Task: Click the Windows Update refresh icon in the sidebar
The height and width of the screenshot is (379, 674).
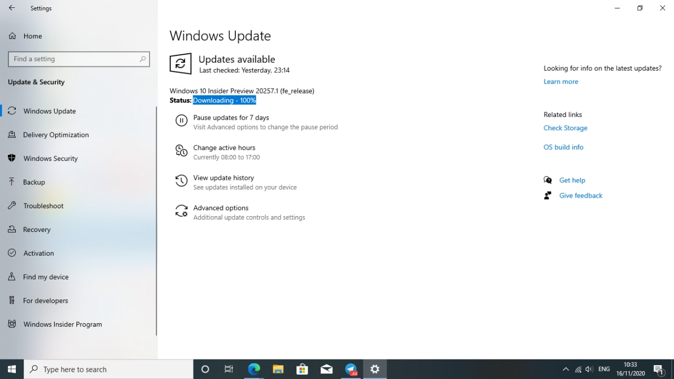Action: [x=12, y=111]
